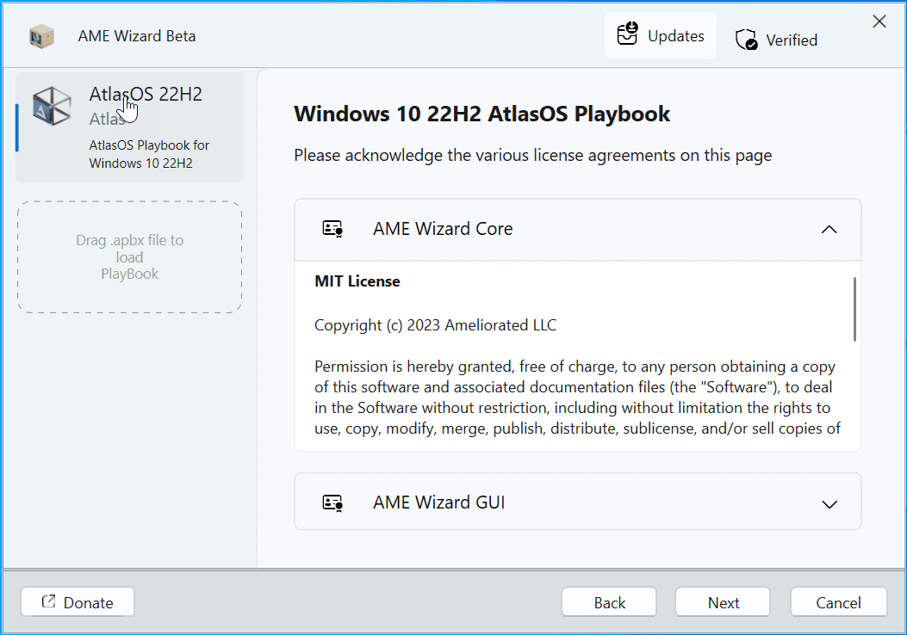Select the AtlasOS 22H2 playbook entry
The image size is (907, 635).
[129, 126]
